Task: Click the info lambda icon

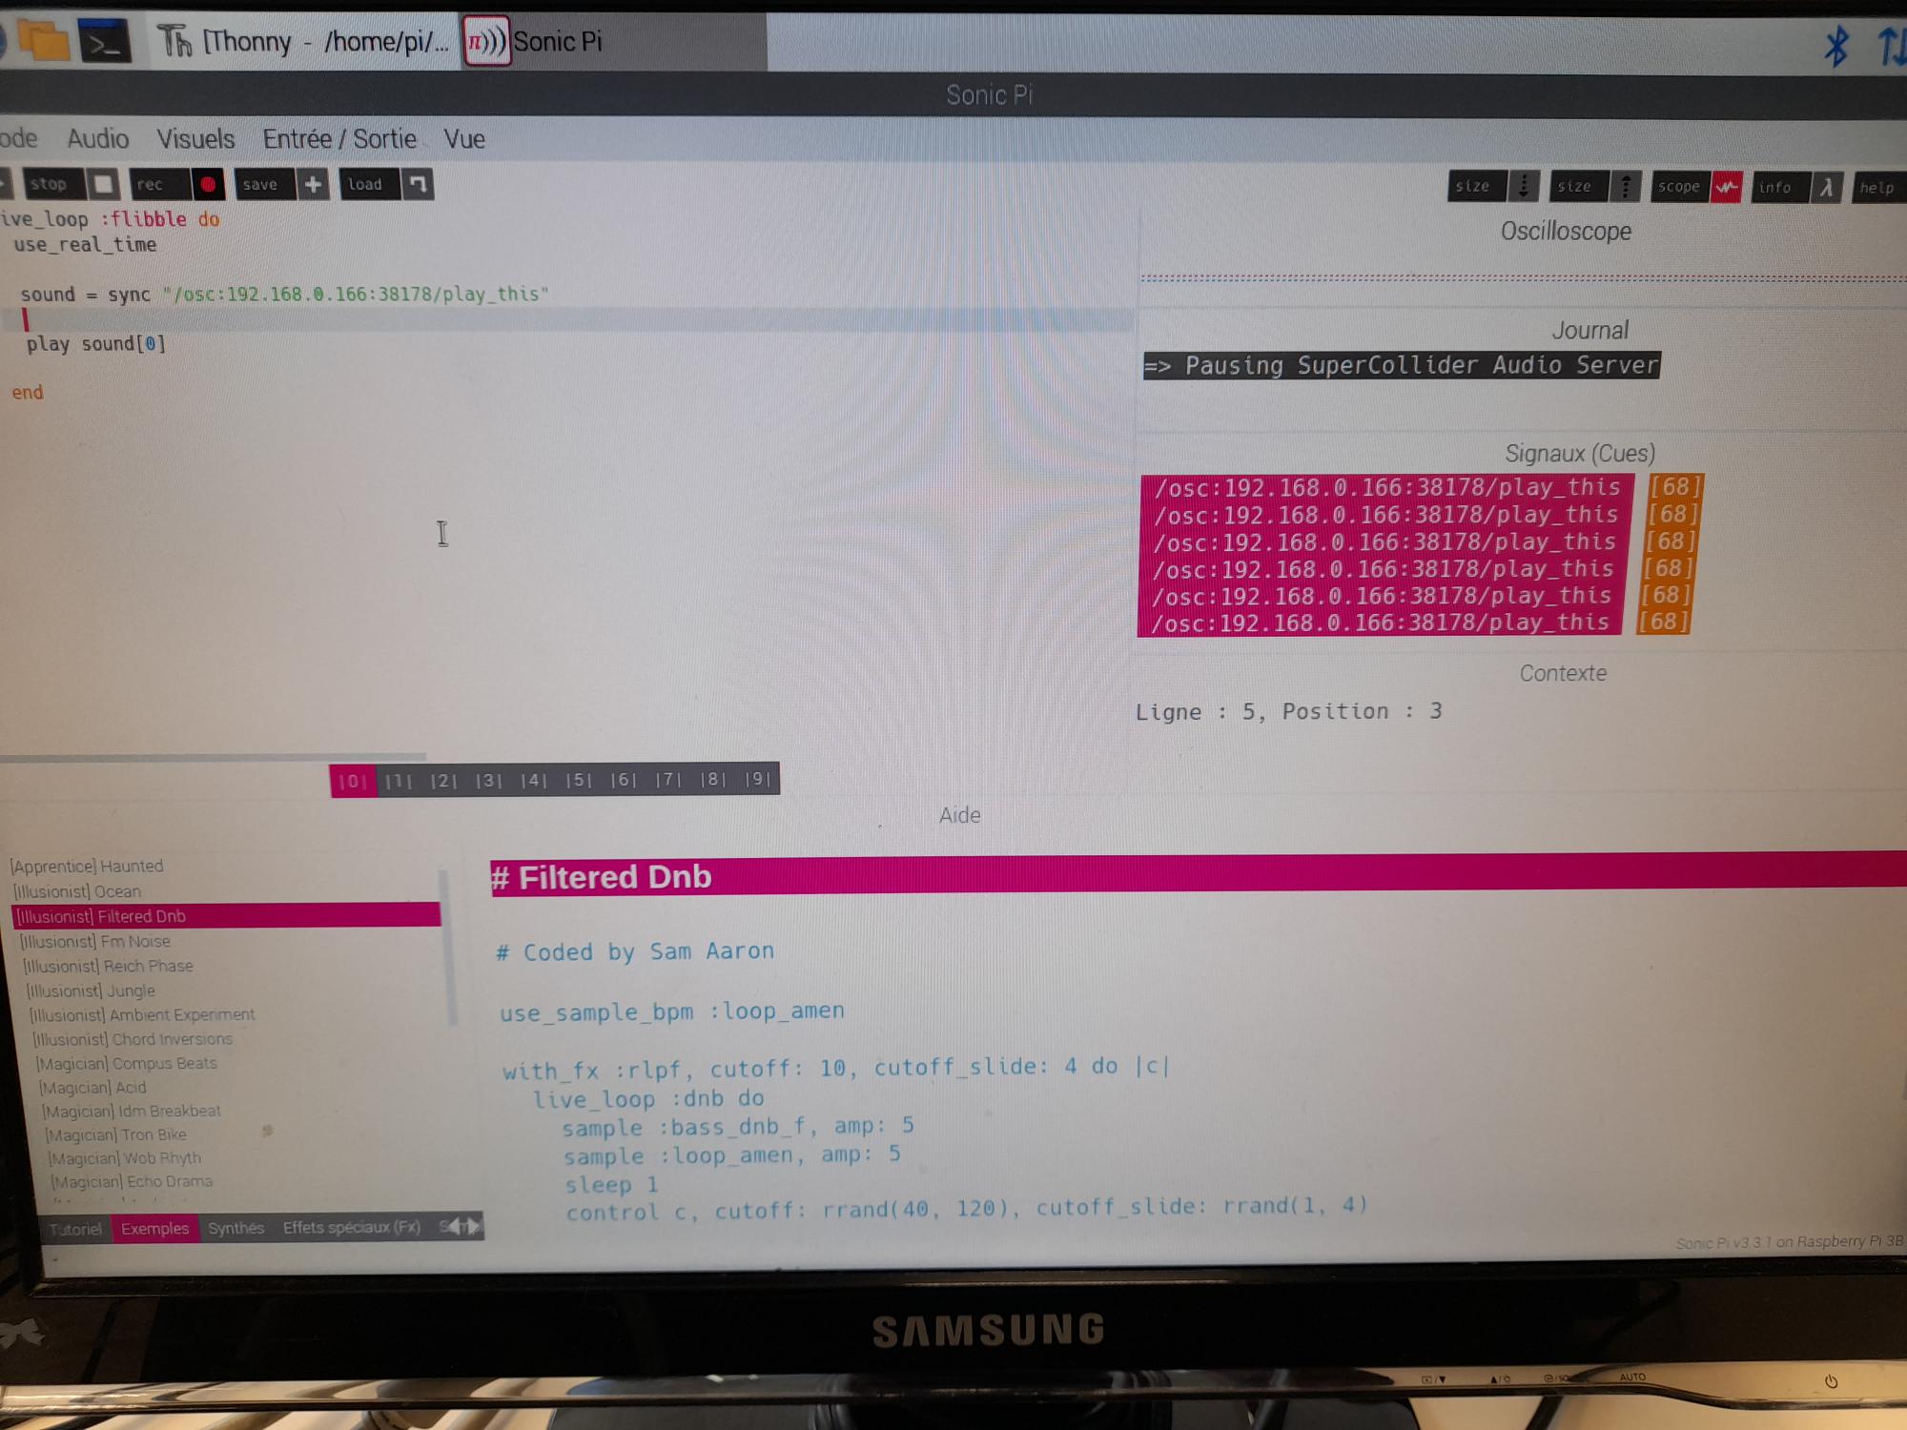Action: [1826, 187]
